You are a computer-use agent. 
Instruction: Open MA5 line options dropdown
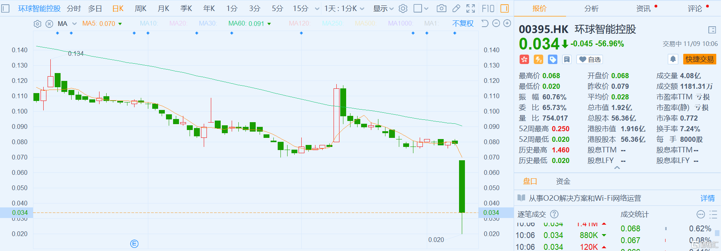pyautogui.click(x=120, y=24)
